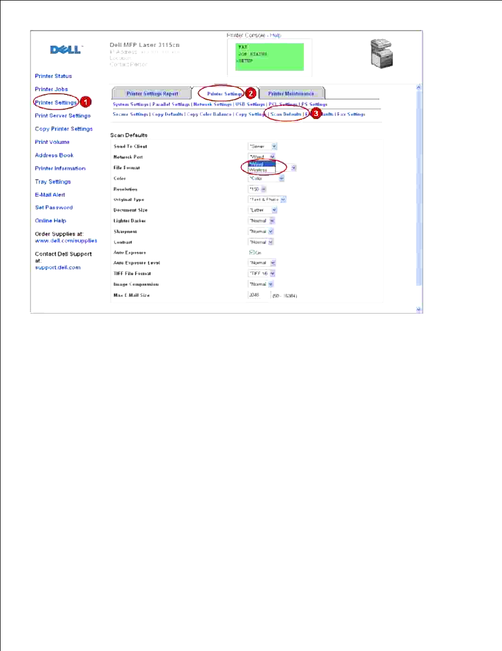Click the printer image thumbnail

coord(381,54)
